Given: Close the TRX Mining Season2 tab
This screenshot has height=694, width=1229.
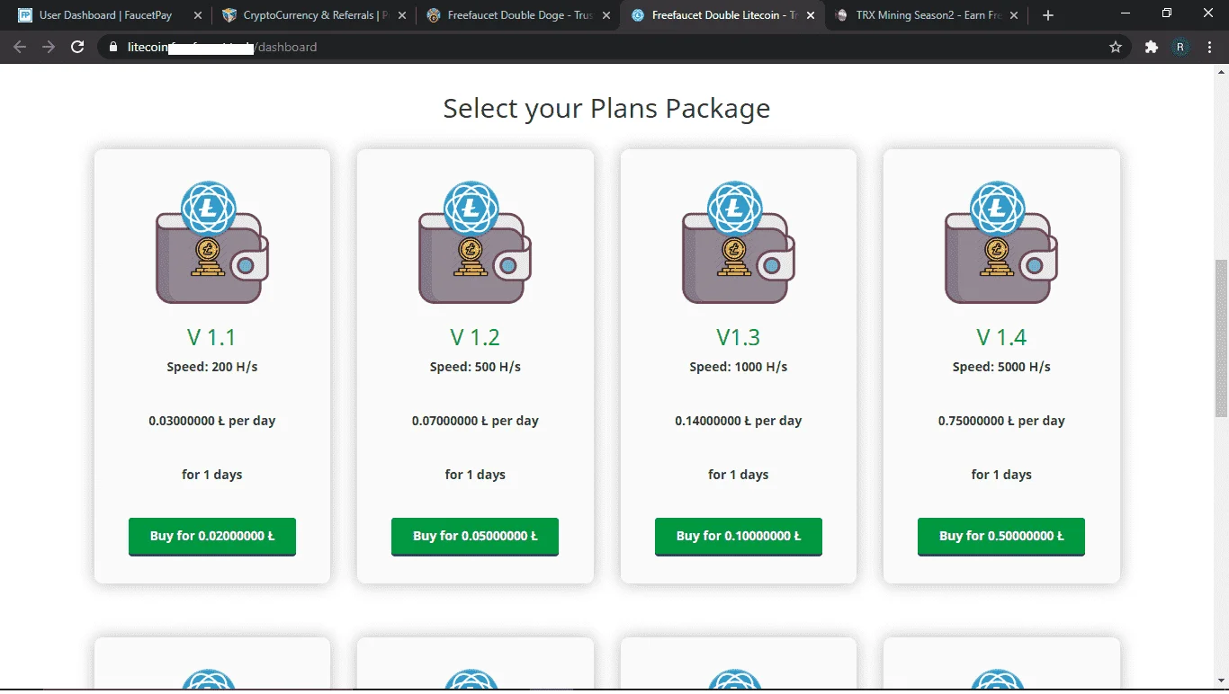Looking at the screenshot, I should [x=1014, y=15].
